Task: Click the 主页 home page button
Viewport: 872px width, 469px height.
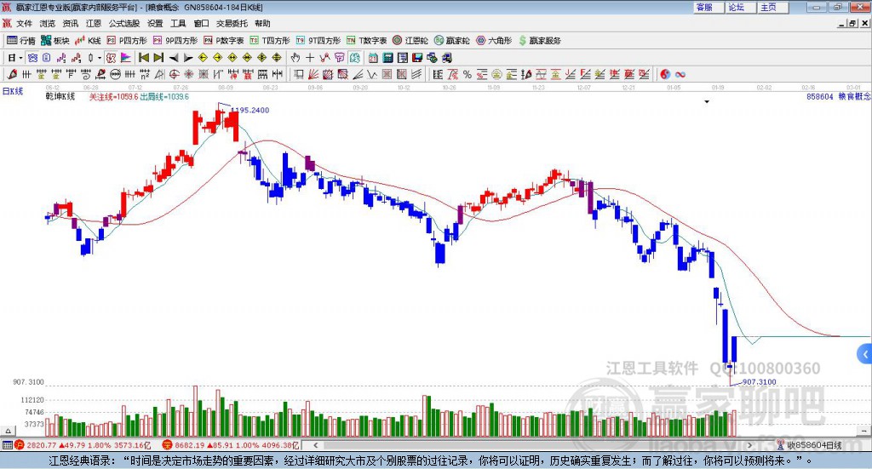Action: (773, 7)
